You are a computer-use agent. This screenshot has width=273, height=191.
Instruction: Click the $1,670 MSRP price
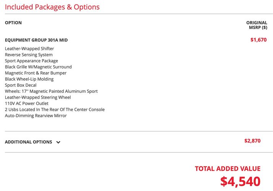click(258, 40)
